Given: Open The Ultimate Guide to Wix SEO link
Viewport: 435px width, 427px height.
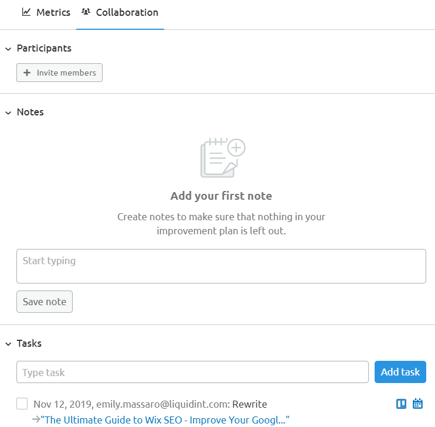Looking at the screenshot, I should [x=165, y=420].
